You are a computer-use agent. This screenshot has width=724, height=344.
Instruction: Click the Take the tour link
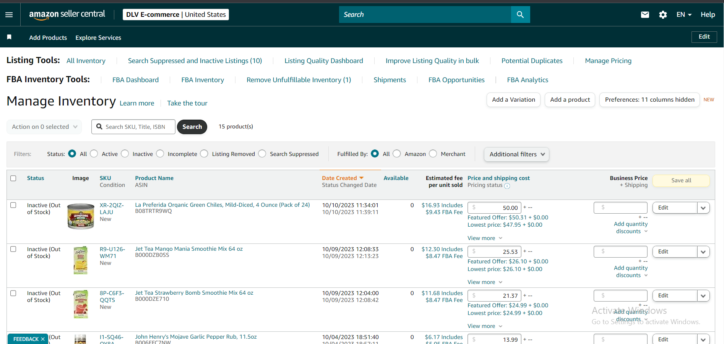(187, 103)
